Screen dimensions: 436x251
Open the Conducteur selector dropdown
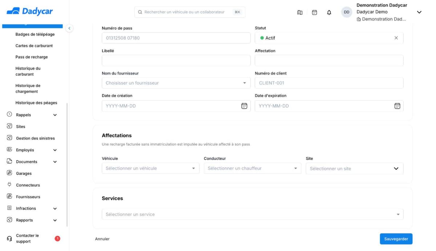coord(253,168)
